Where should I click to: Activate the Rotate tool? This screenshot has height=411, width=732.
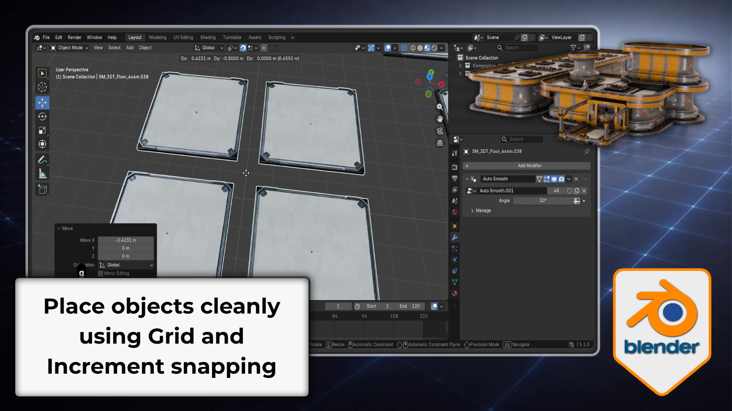click(x=42, y=116)
